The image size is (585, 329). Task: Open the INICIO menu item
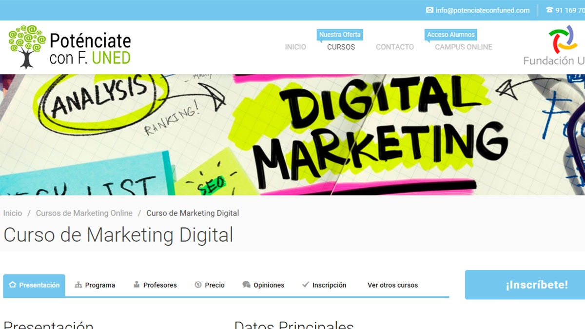coord(295,47)
